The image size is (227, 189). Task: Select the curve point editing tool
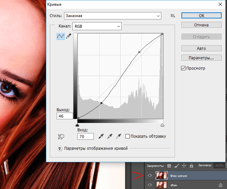tap(60, 36)
